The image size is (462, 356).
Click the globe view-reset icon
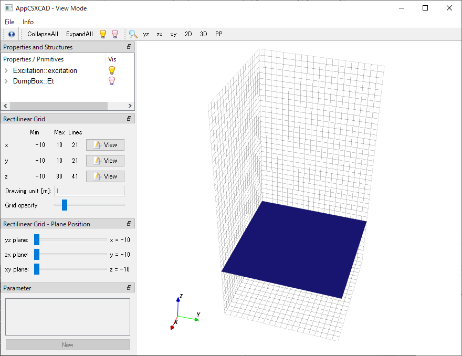[10, 34]
